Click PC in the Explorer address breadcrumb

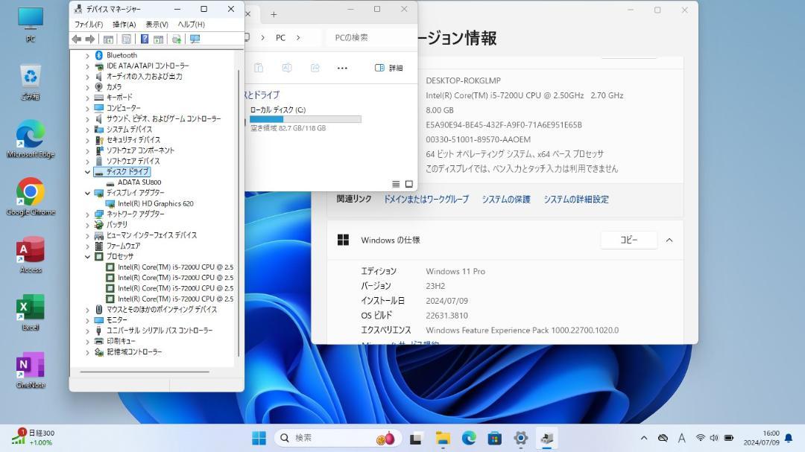point(280,37)
